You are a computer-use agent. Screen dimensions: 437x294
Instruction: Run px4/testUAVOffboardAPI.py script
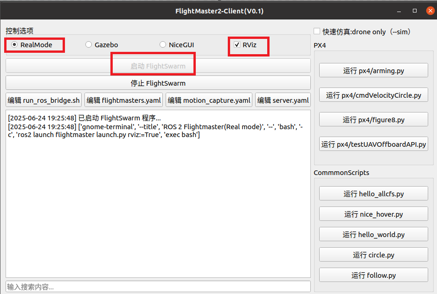373,144
